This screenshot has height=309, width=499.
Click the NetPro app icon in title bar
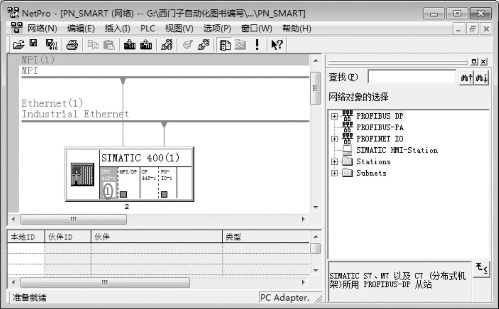(x=14, y=14)
